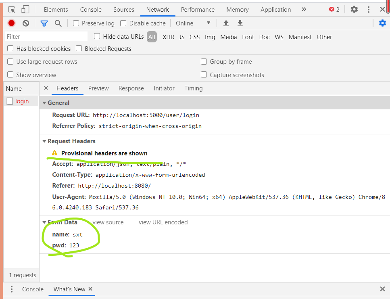Filter requests by Font
Viewport: 390px width, 299px height.
pos(248,37)
